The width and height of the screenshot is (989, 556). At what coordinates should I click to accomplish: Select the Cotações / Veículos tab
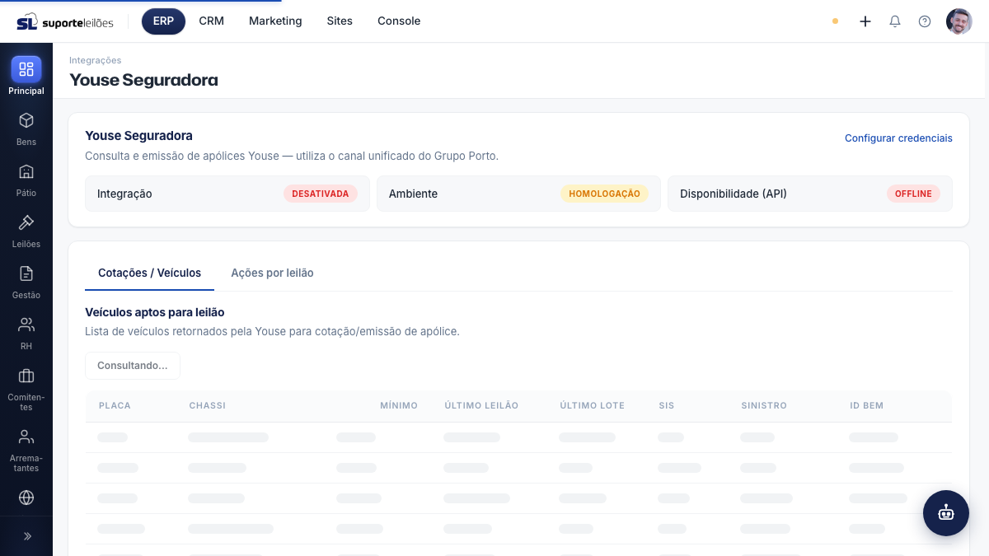pos(149,273)
